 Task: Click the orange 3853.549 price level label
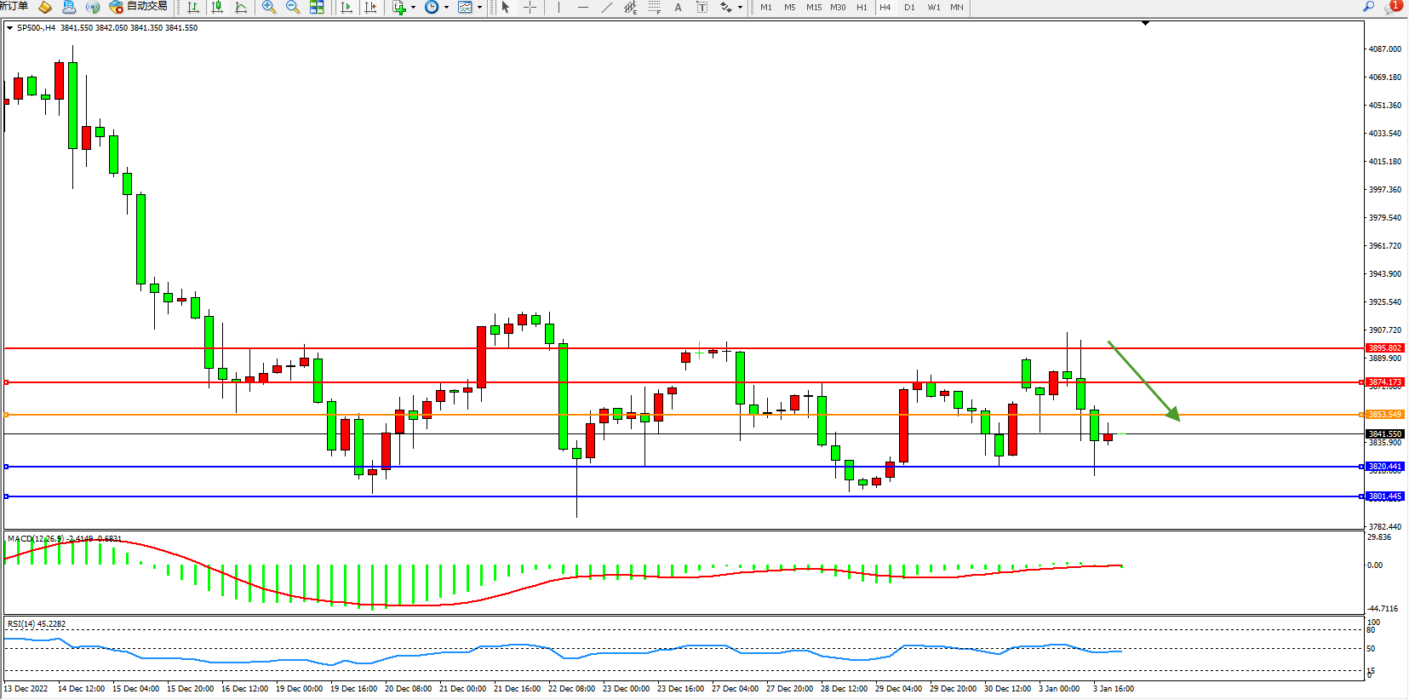coord(1384,415)
